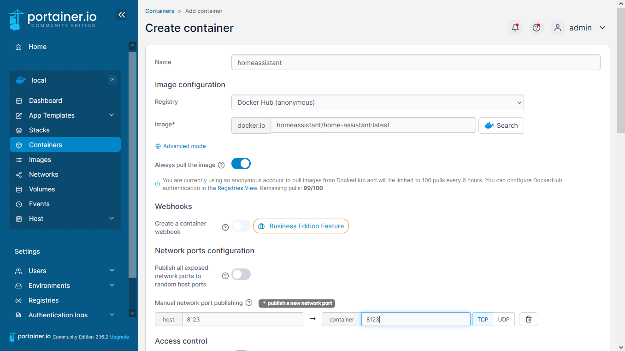Screen dimensions: 625x351
Task: Open the Dashboard menu item
Action: (x=65, y=101)
